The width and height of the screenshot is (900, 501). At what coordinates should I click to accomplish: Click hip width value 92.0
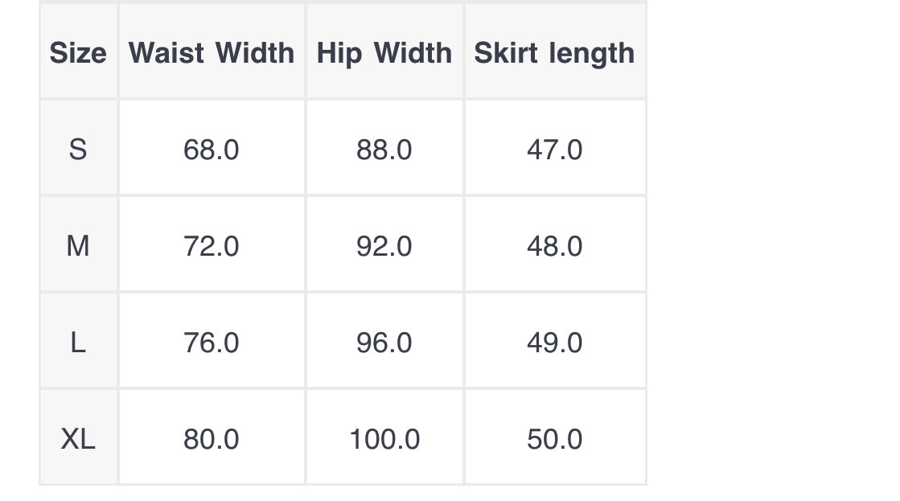pyautogui.click(x=384, y=246)
